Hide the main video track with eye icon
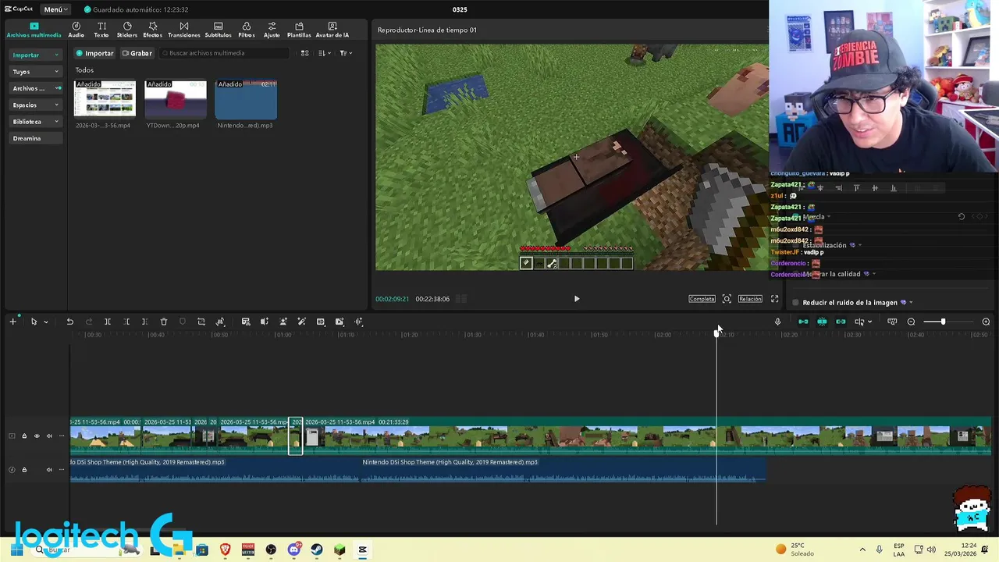Image resolution: width=999 pixels, height=562 pixels. pyautogui.click(x=37, y=436)
